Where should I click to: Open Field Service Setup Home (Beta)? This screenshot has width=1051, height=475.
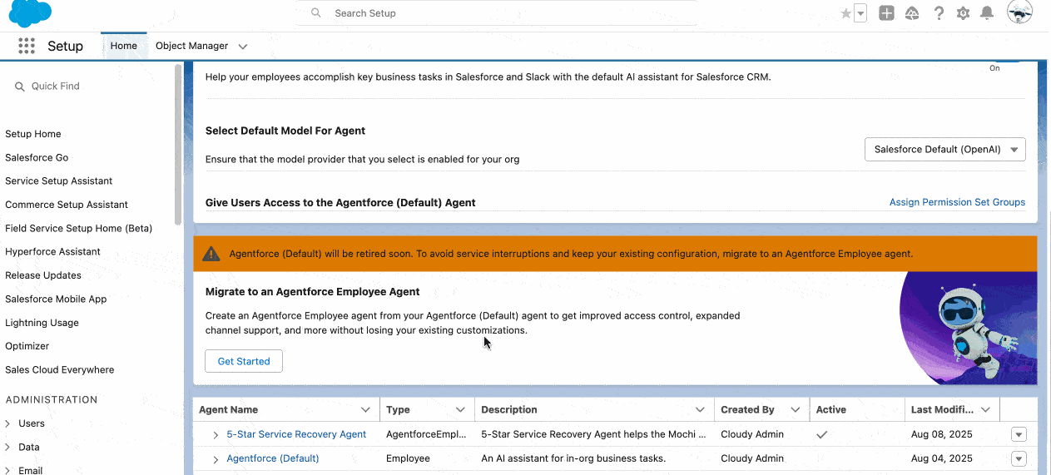pos(78,228)
